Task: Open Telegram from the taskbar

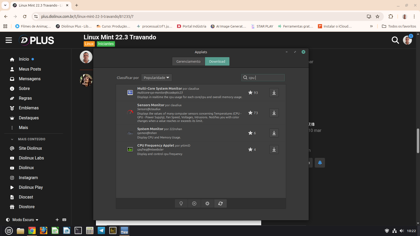Action: (101, 230)
